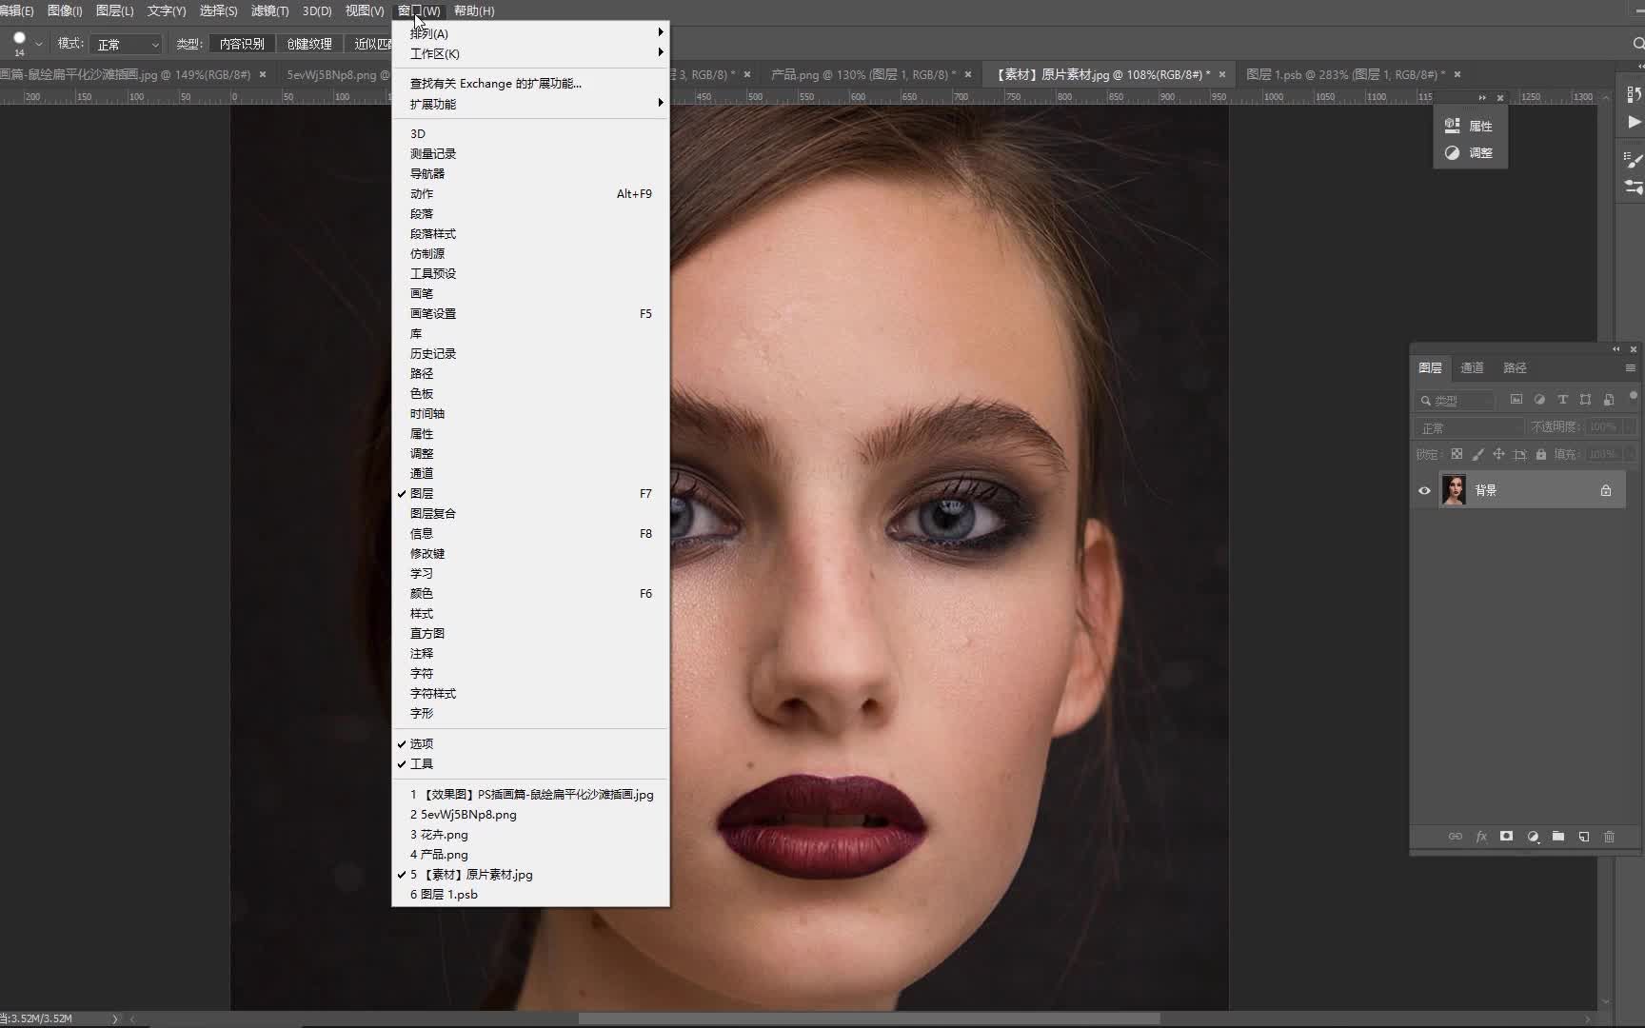Click the add layer mask icon
The image size is (1645, 1028).
[1506, 837]
